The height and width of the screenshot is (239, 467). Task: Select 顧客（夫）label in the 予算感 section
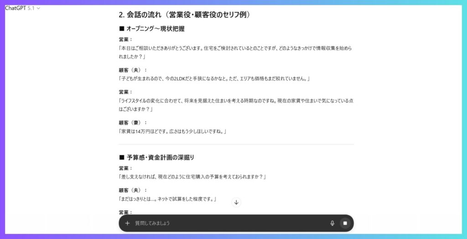click(x=133, y=190)
